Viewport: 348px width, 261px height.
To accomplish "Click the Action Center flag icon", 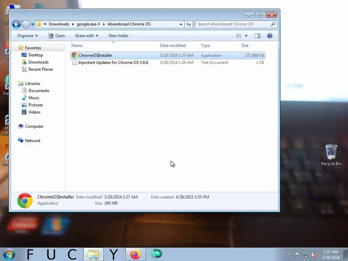I will 297,254.
